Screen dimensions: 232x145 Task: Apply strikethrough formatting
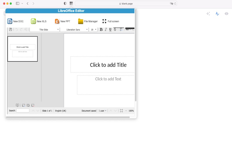click(x=115, y=30)
